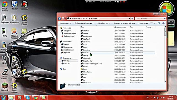Open Explorer help button
The image size is (177, 100).
(x=163, y=23)
